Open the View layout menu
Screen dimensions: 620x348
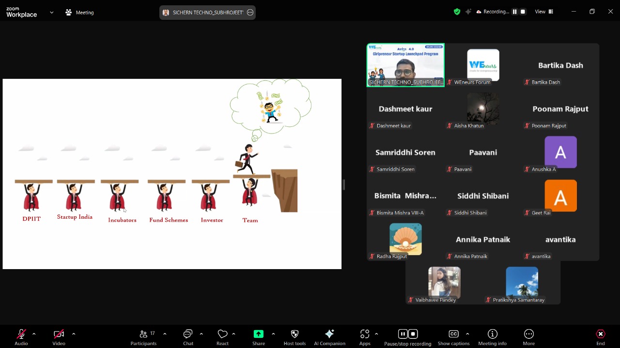tap(543, 12)
